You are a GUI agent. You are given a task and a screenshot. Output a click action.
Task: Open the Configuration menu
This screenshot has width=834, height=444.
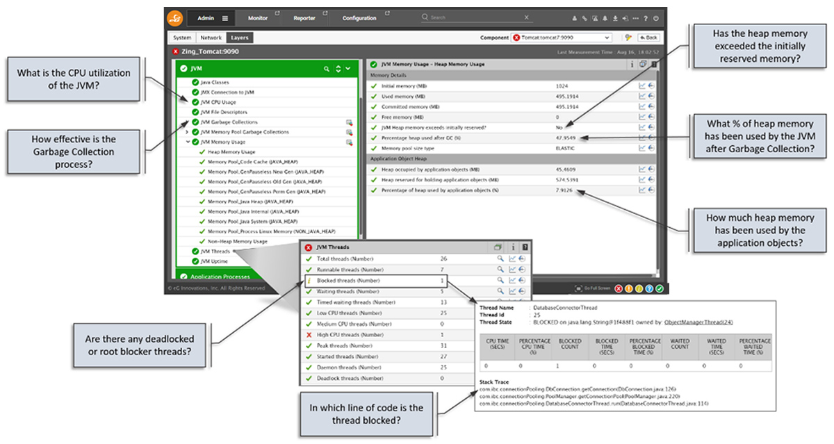click(359, 18)
